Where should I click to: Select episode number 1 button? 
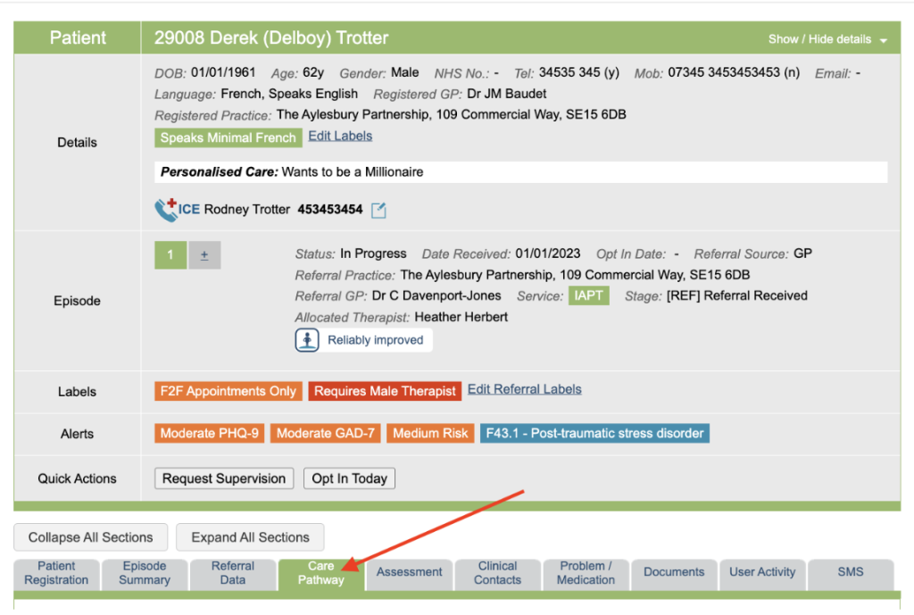point(170,255)
